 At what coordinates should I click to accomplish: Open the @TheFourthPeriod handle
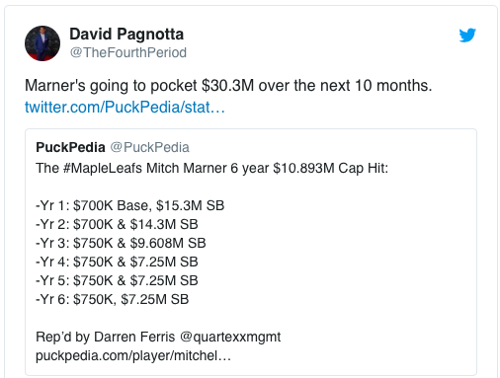tap(128, 52)
